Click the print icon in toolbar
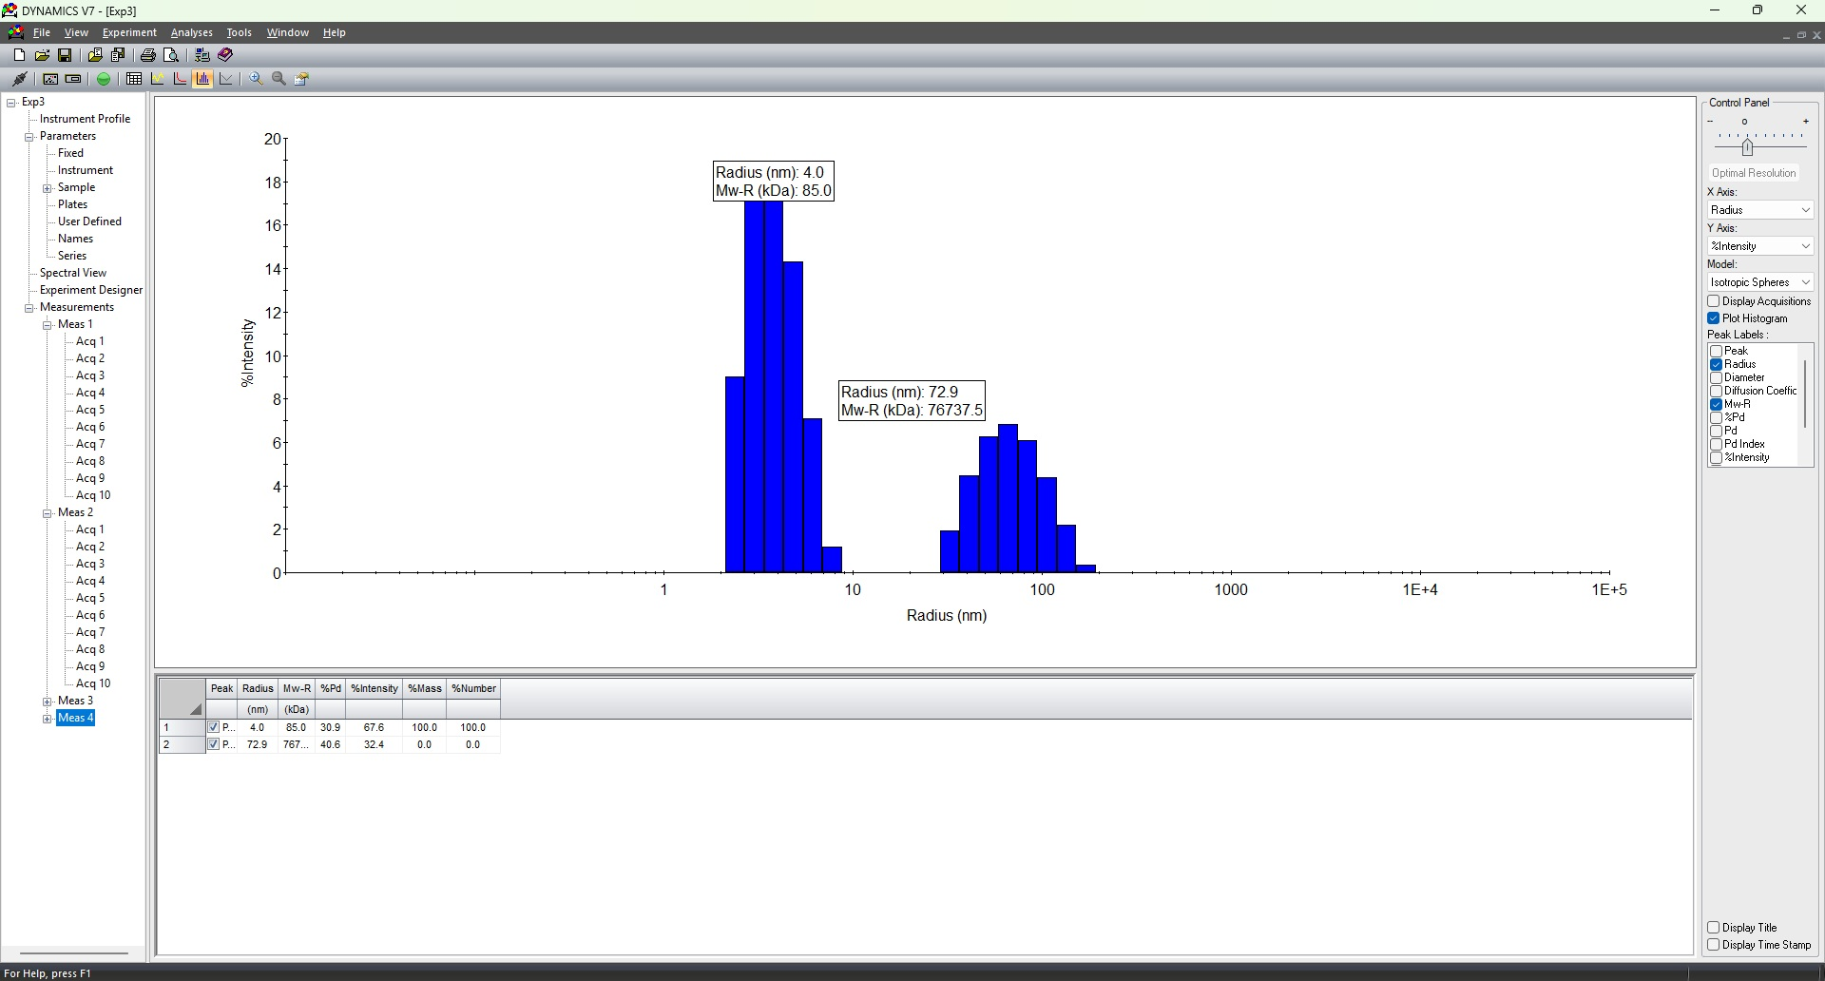 pos(148,55)
